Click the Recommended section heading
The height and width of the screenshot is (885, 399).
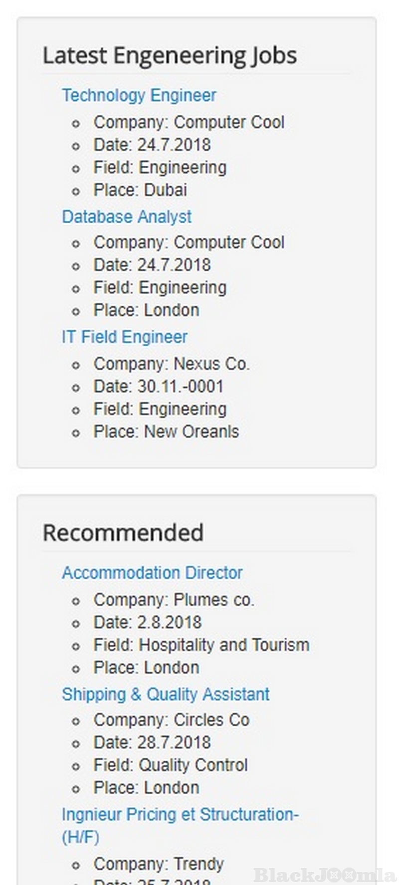tap(123, 532)
